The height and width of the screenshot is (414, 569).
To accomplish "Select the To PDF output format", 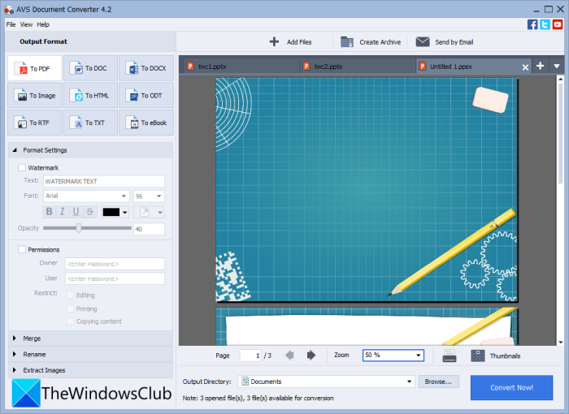I will point(35,68).
